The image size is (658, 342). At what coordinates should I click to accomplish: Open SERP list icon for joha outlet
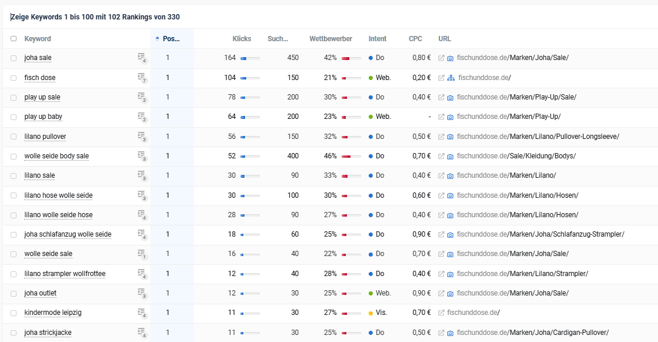pyautogui.click(x=142, y=293)
